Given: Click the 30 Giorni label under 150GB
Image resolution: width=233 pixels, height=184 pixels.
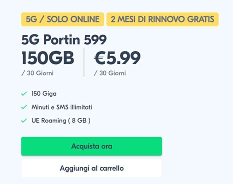Looking at the screenshot, I should click(x=39, y=73).
